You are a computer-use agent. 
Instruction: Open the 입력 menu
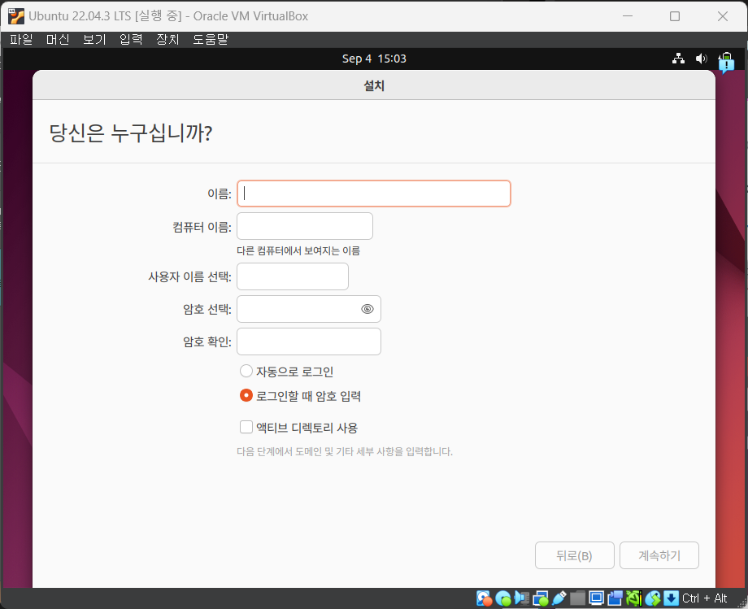pos(131,39)
